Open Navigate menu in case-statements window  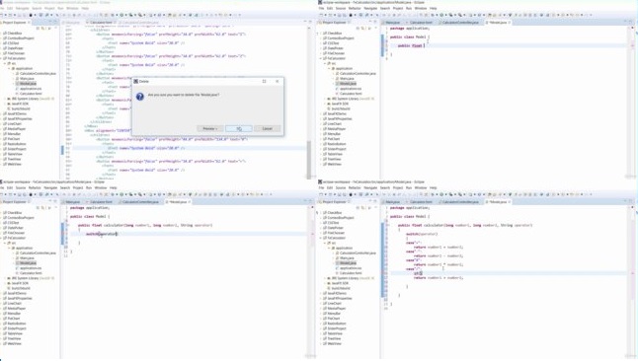(370, 187)
